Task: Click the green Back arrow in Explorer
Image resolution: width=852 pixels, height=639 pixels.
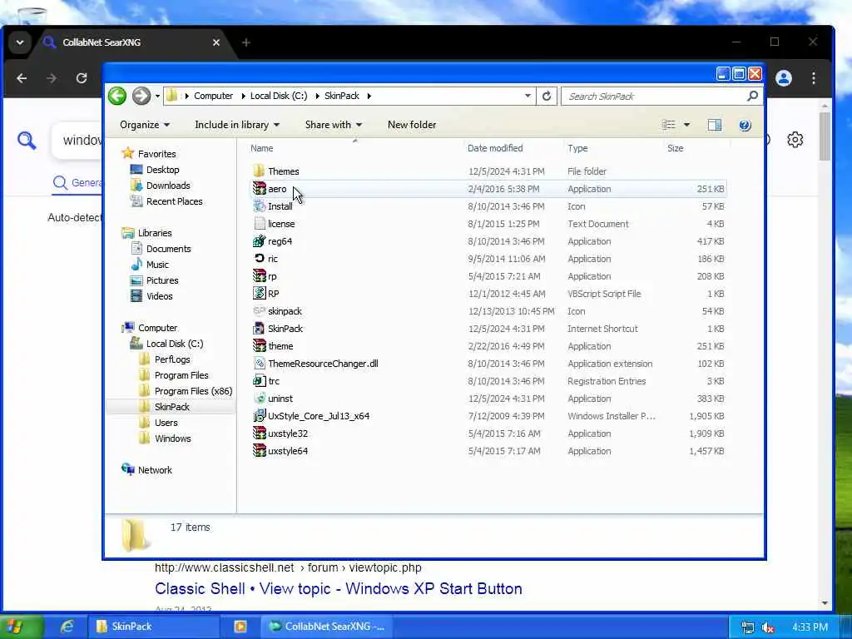Action: click(x=116, y=96)
